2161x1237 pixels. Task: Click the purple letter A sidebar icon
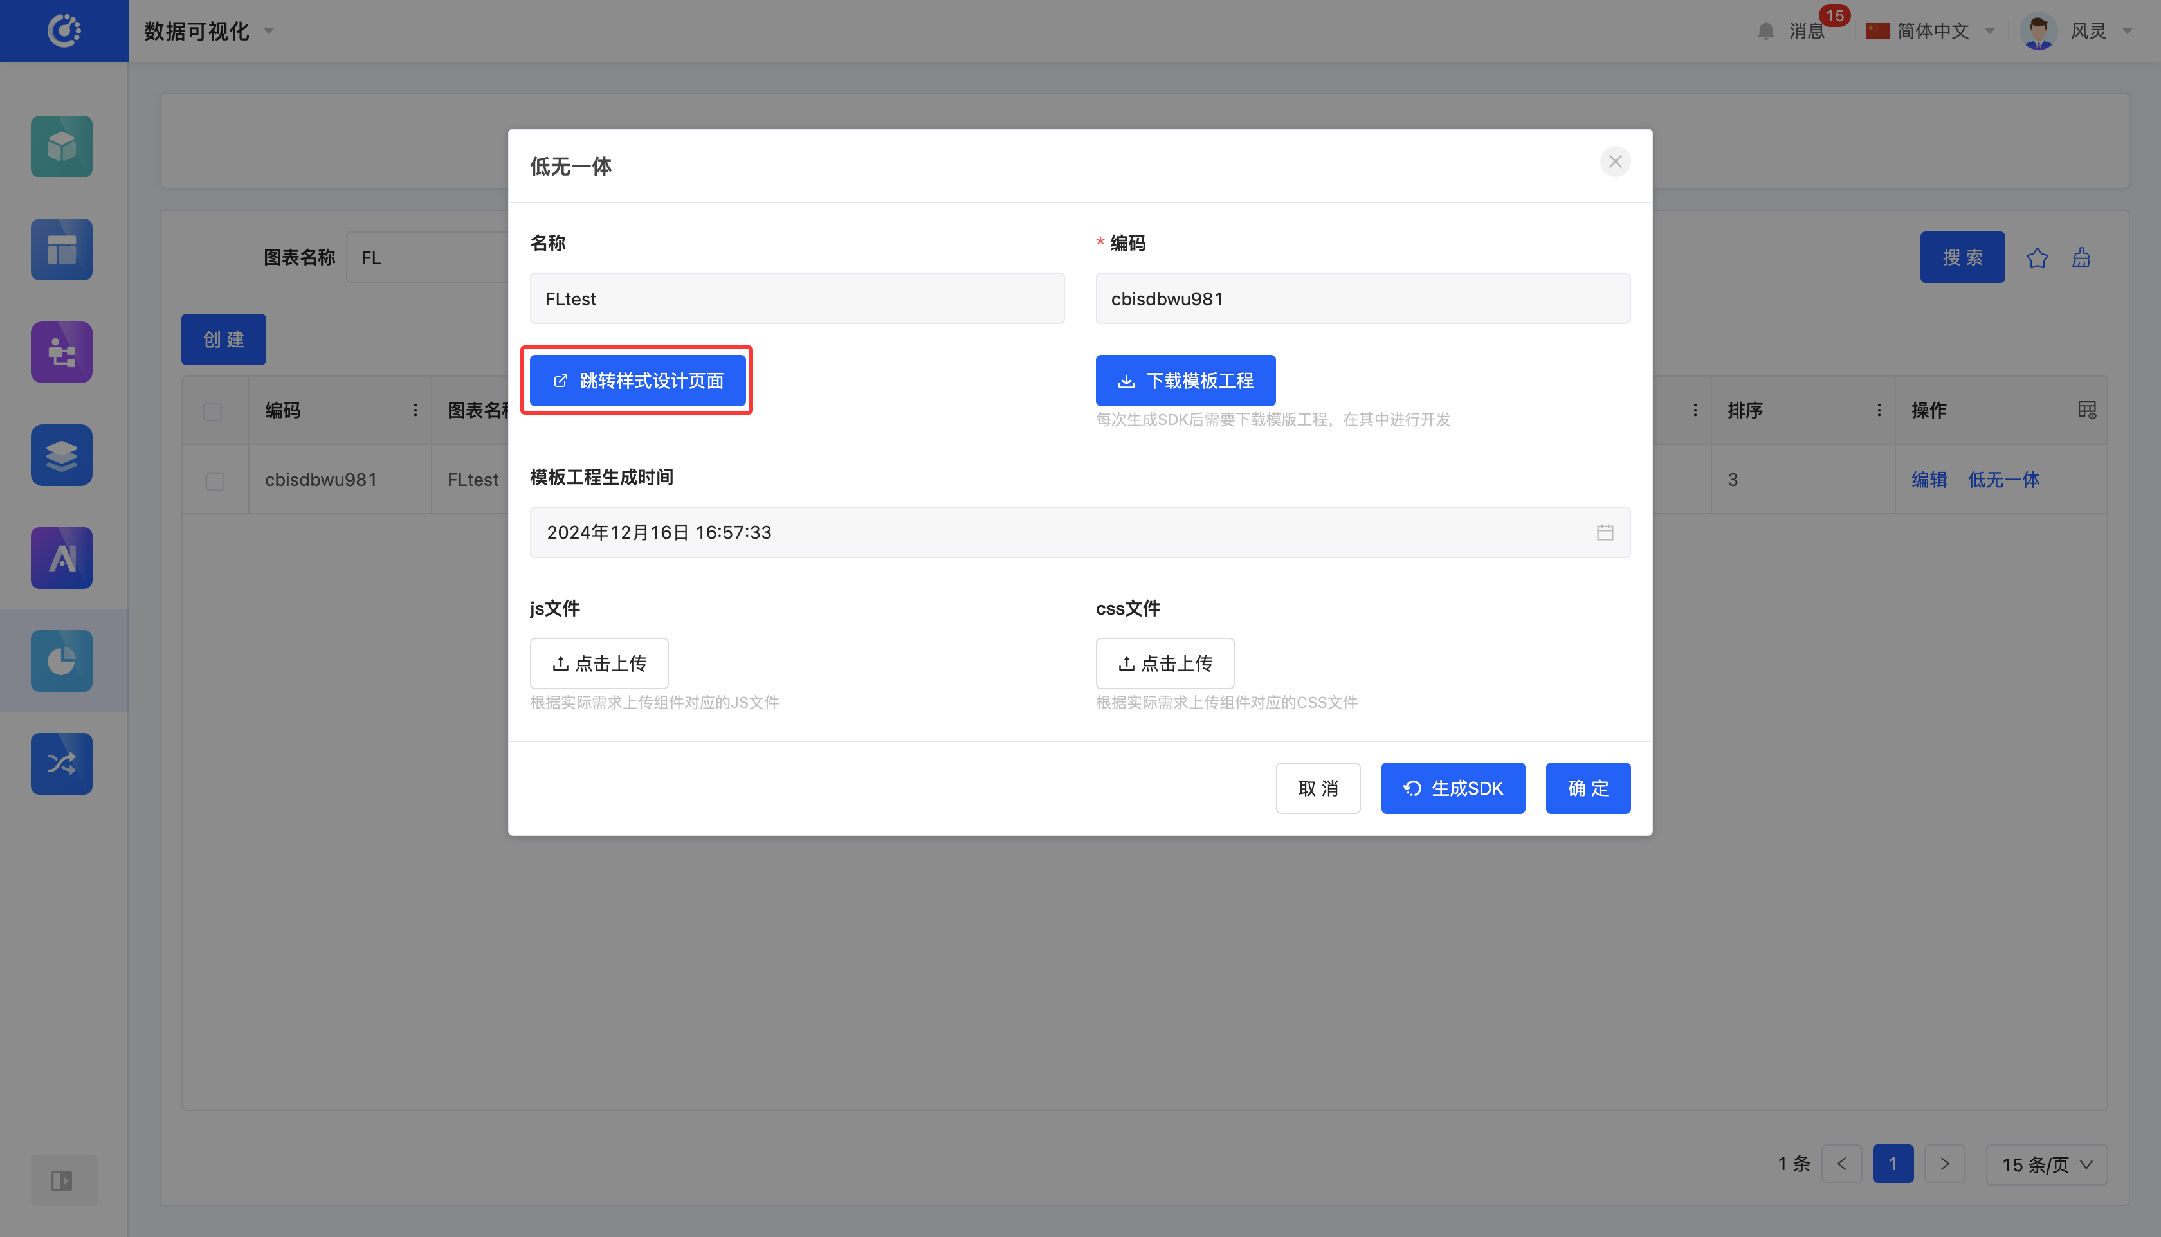[61, 558]
